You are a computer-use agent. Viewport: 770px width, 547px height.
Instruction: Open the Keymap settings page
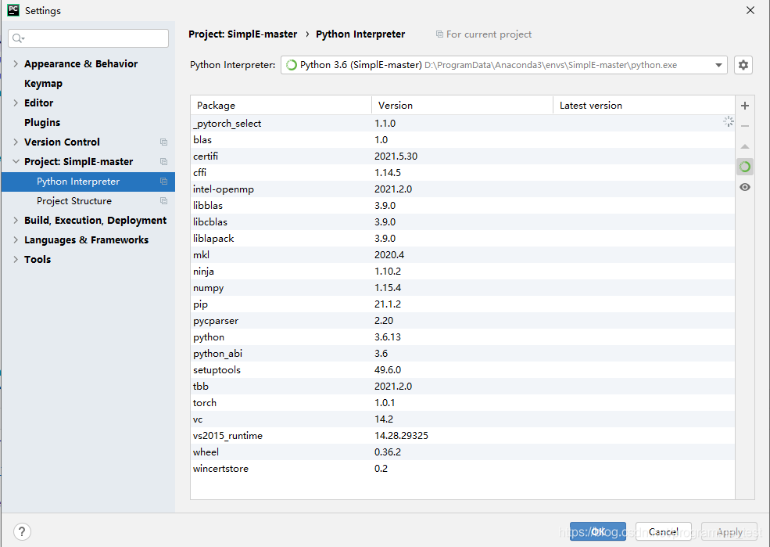pyautogui.click(x=43, y=84)
